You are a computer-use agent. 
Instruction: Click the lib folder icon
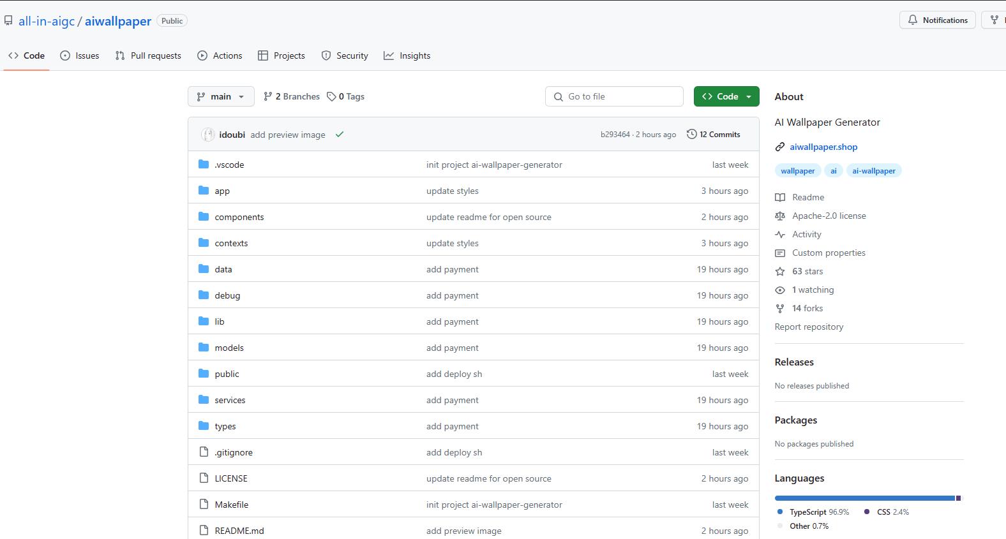tap(204, 321)
